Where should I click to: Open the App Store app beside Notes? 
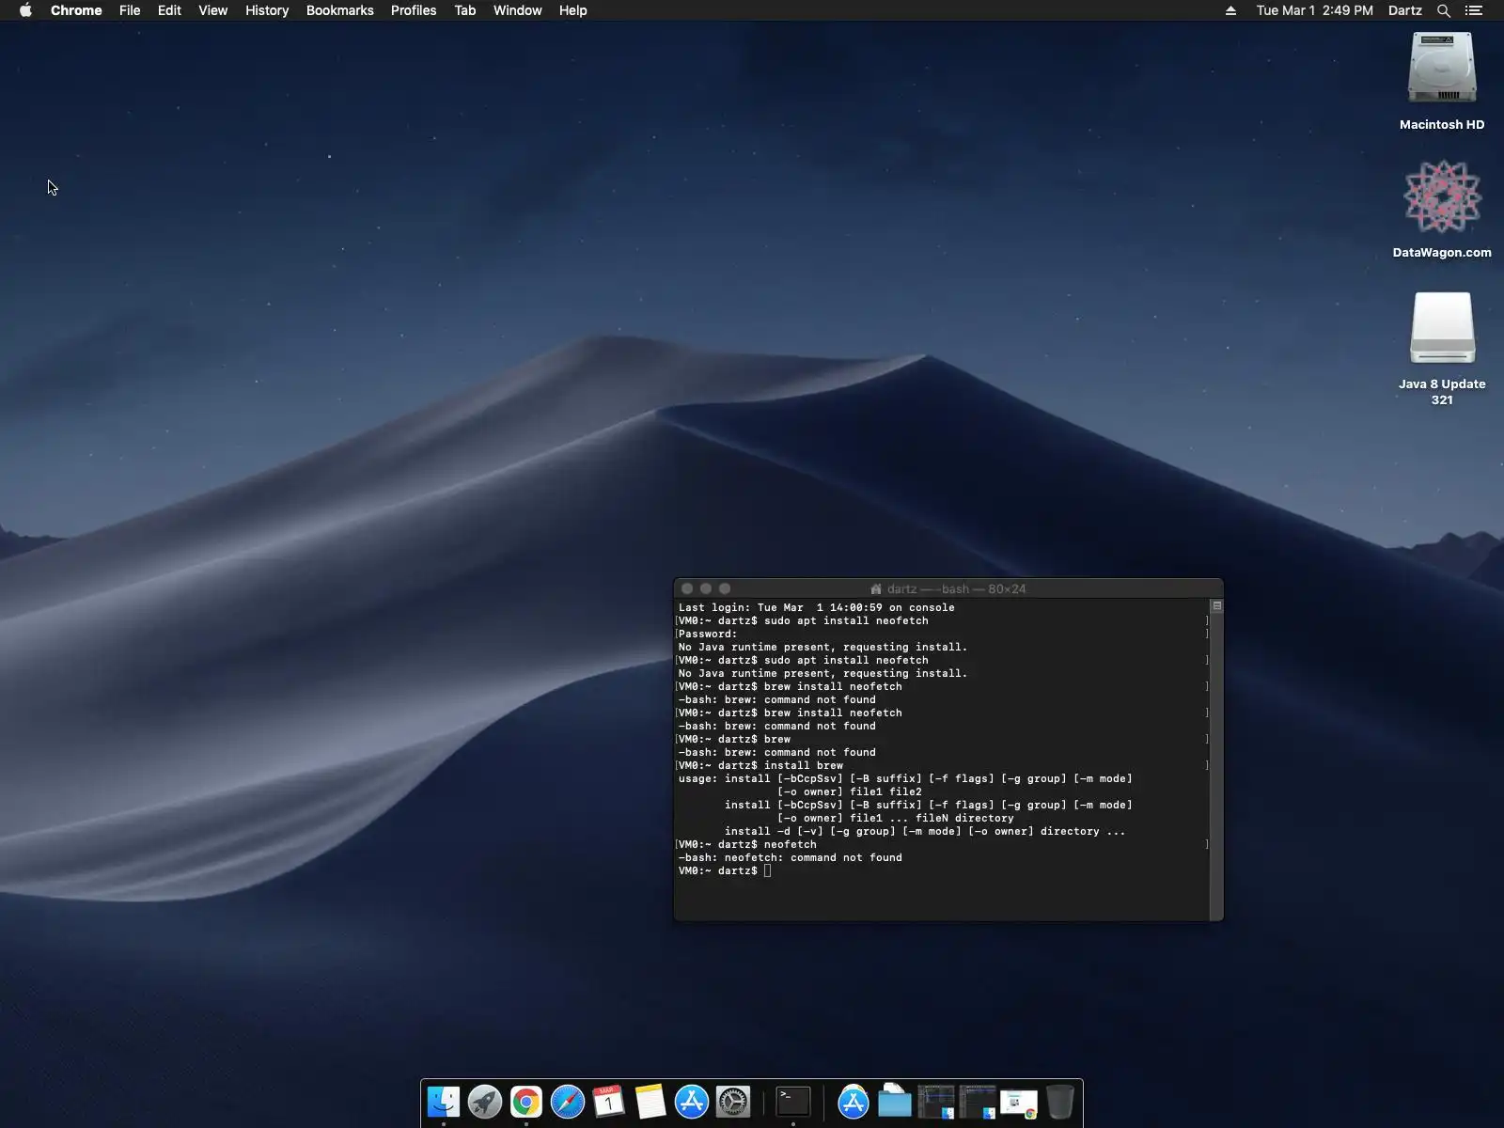[692, 1102]
